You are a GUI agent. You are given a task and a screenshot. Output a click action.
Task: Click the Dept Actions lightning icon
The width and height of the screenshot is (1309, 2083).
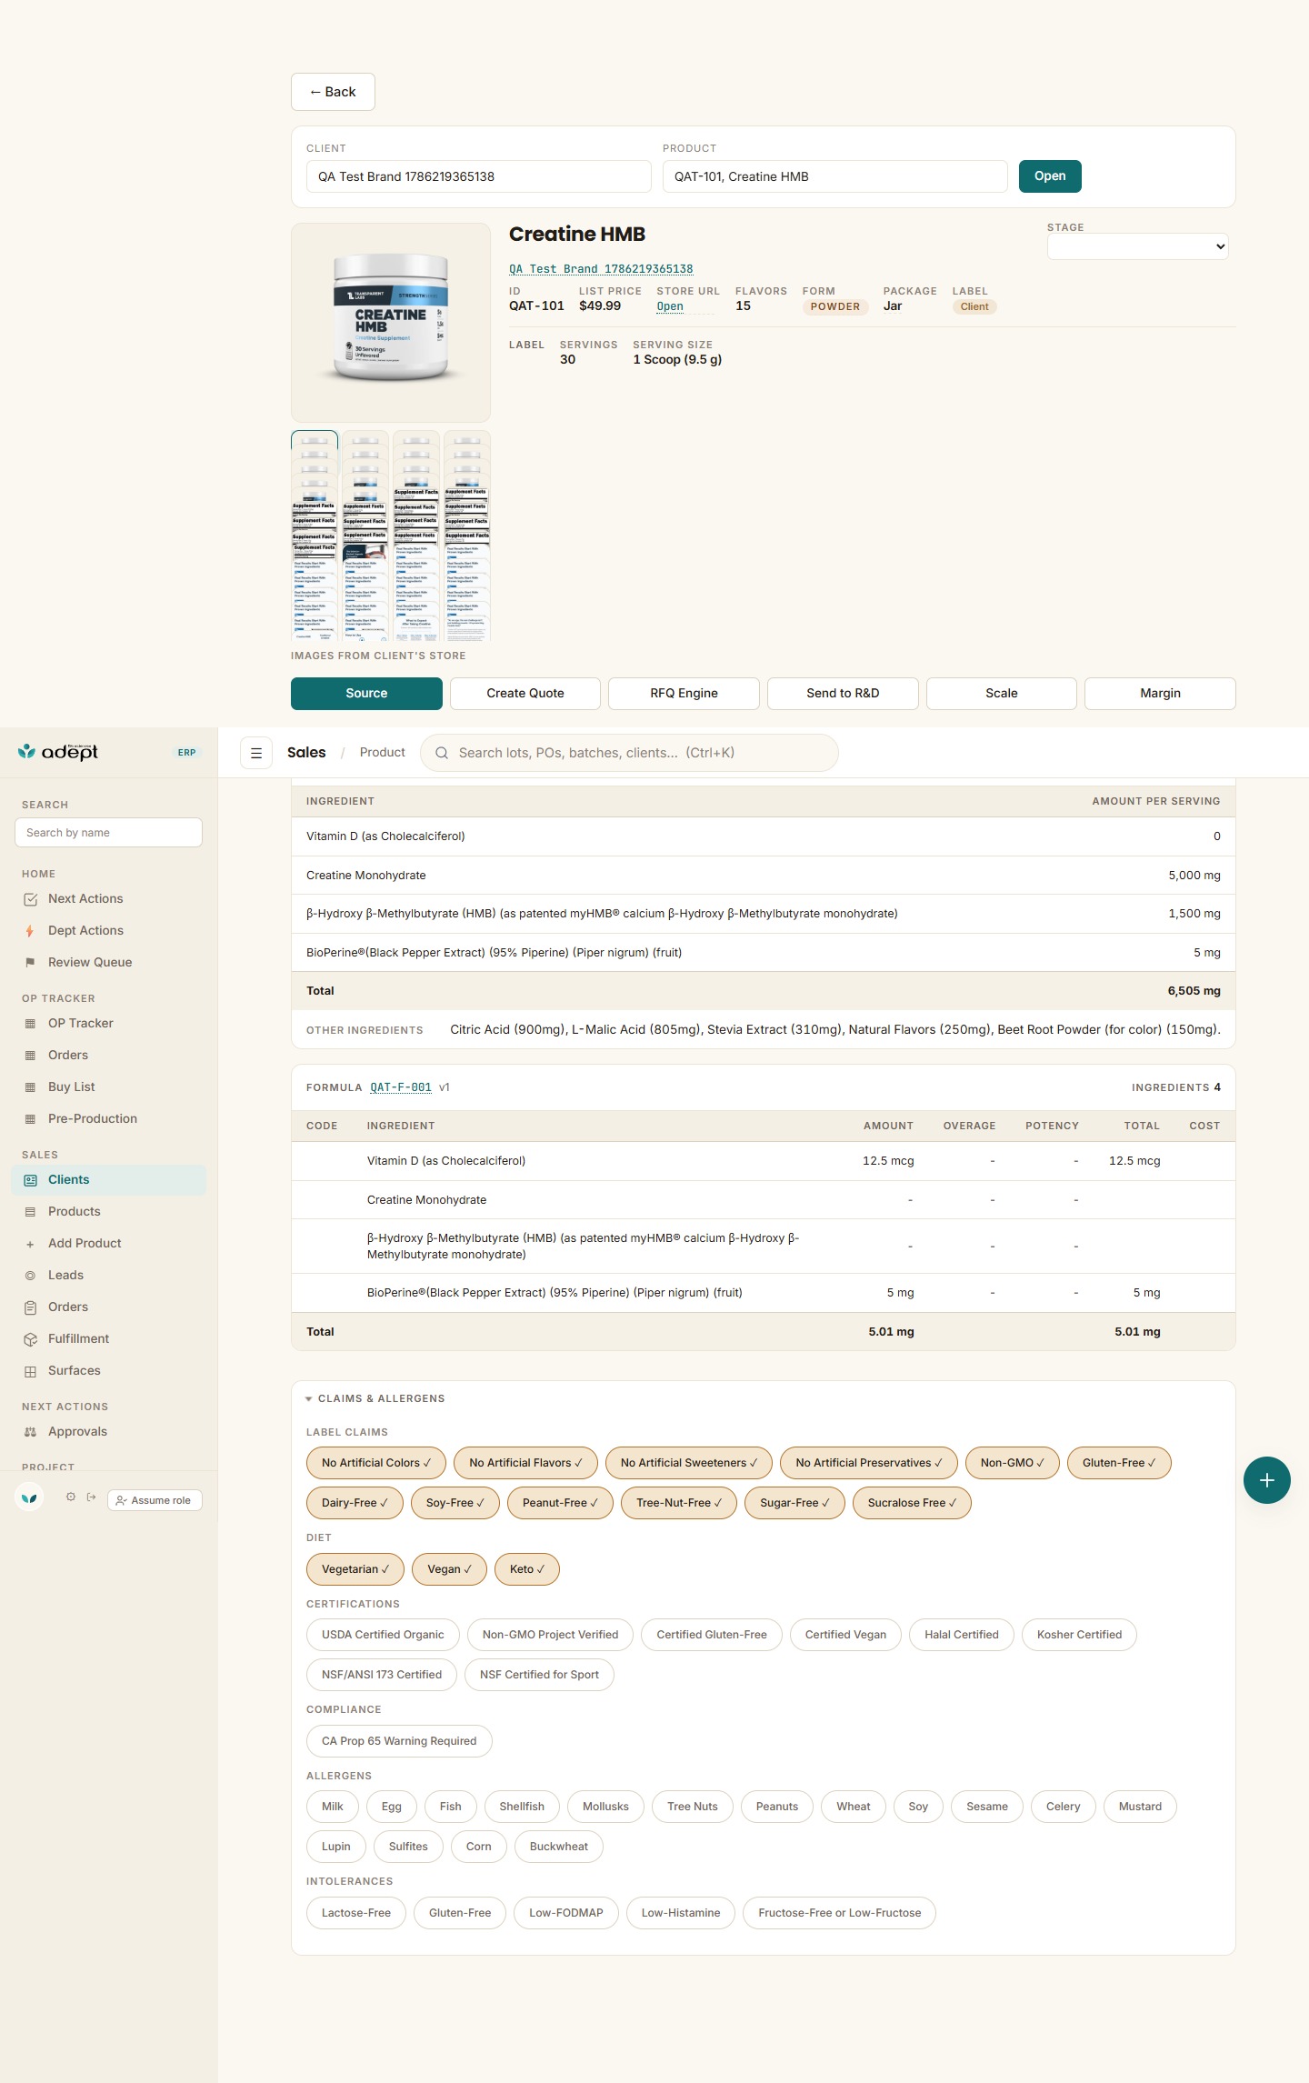point(30,931)
